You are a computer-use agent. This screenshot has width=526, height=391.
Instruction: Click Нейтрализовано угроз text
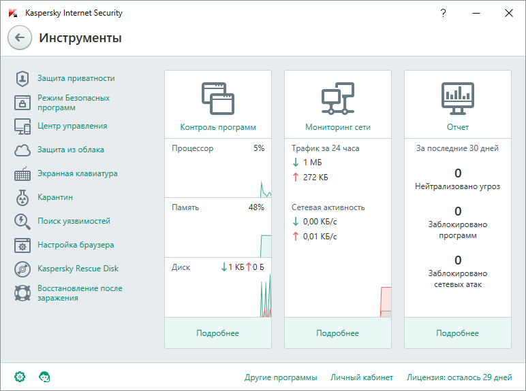(458, 186)
